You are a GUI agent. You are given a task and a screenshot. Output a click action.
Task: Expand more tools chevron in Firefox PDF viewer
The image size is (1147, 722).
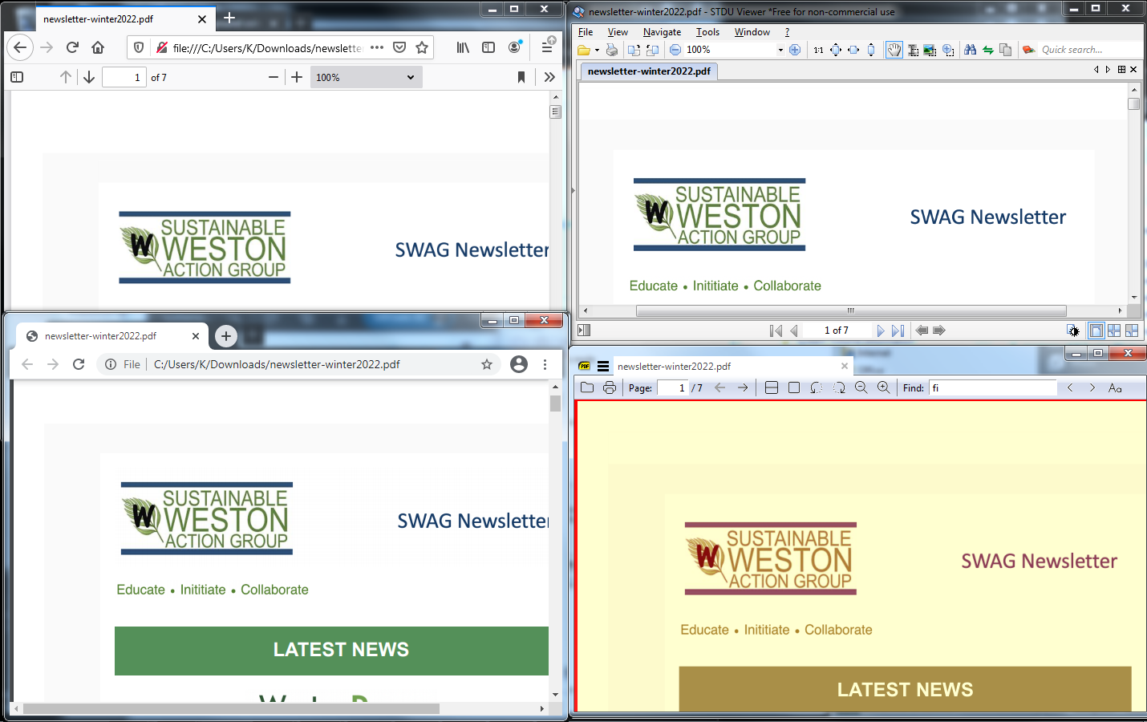tap(549, 77)
